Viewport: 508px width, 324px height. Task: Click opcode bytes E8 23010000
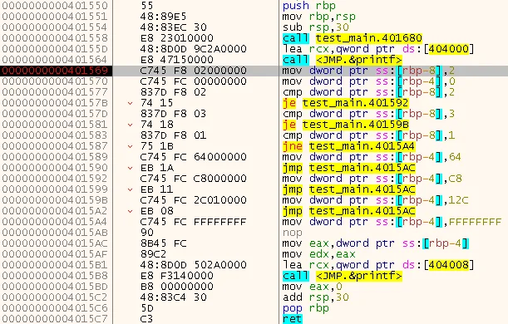coord(177,38)
